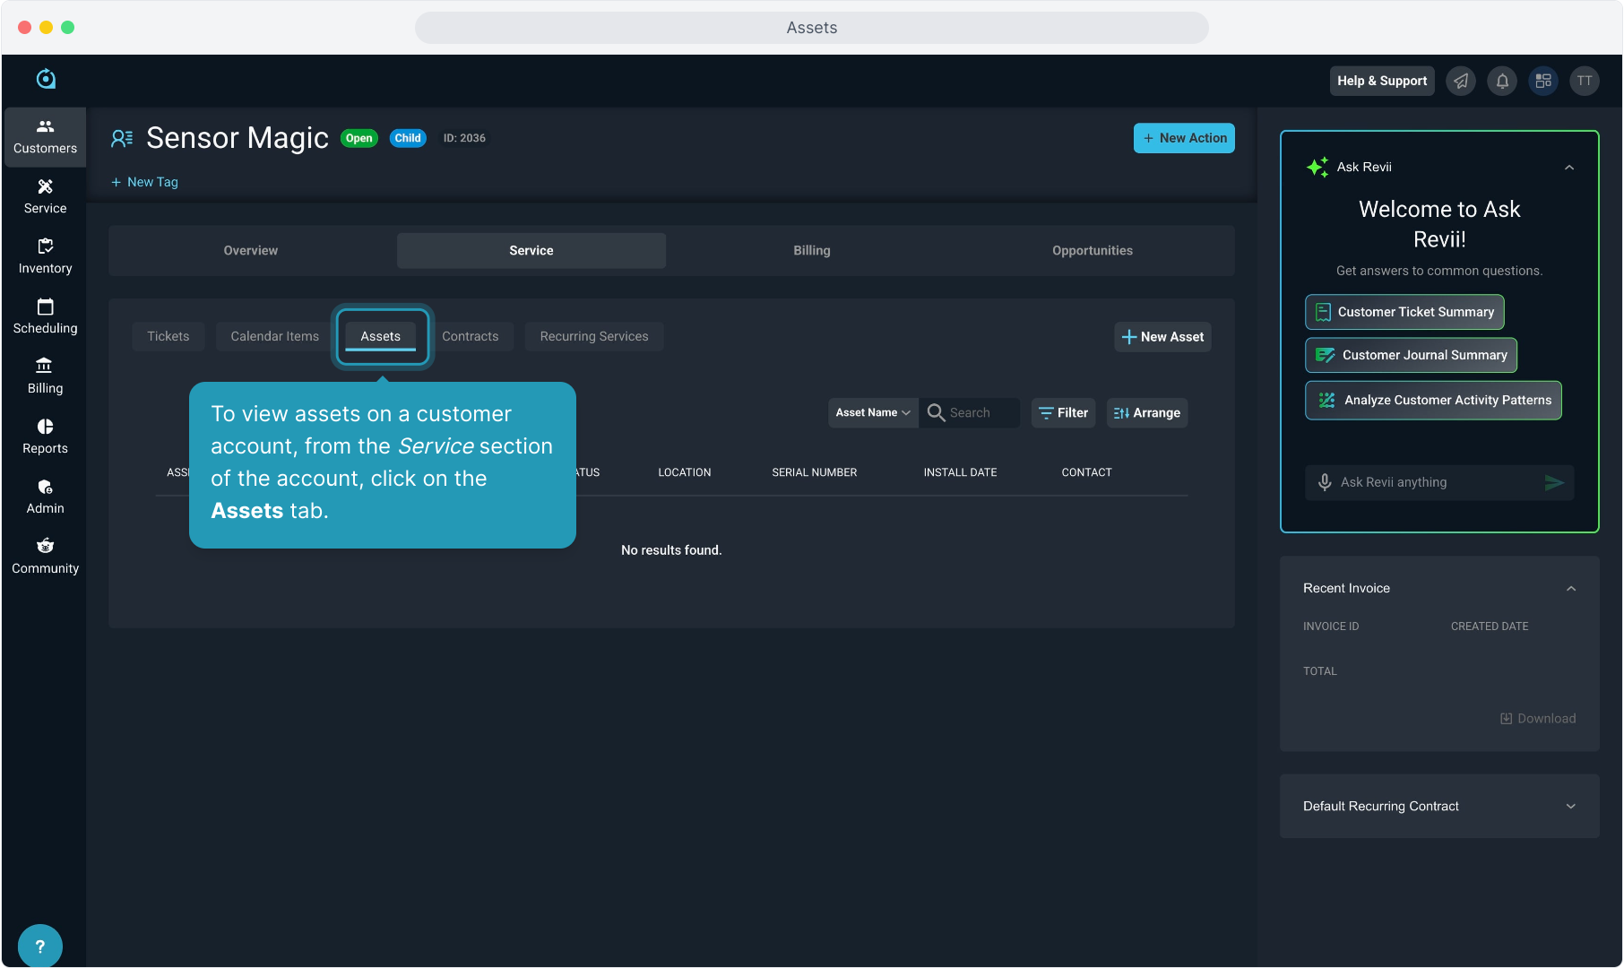Image resolution: width=1624 pixels, height=968 pixels.
Task: Switch to the Billing tab
Action: click(812, 251)
